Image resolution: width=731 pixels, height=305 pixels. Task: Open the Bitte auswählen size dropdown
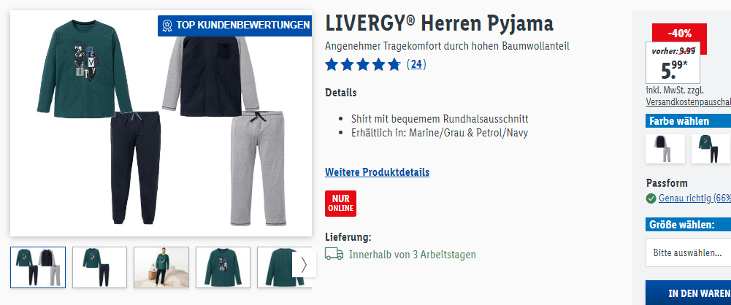coord(688,253)
